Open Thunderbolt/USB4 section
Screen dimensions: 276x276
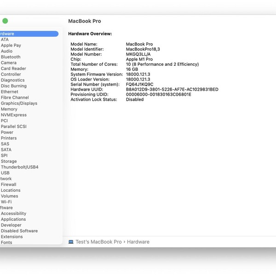19,167
